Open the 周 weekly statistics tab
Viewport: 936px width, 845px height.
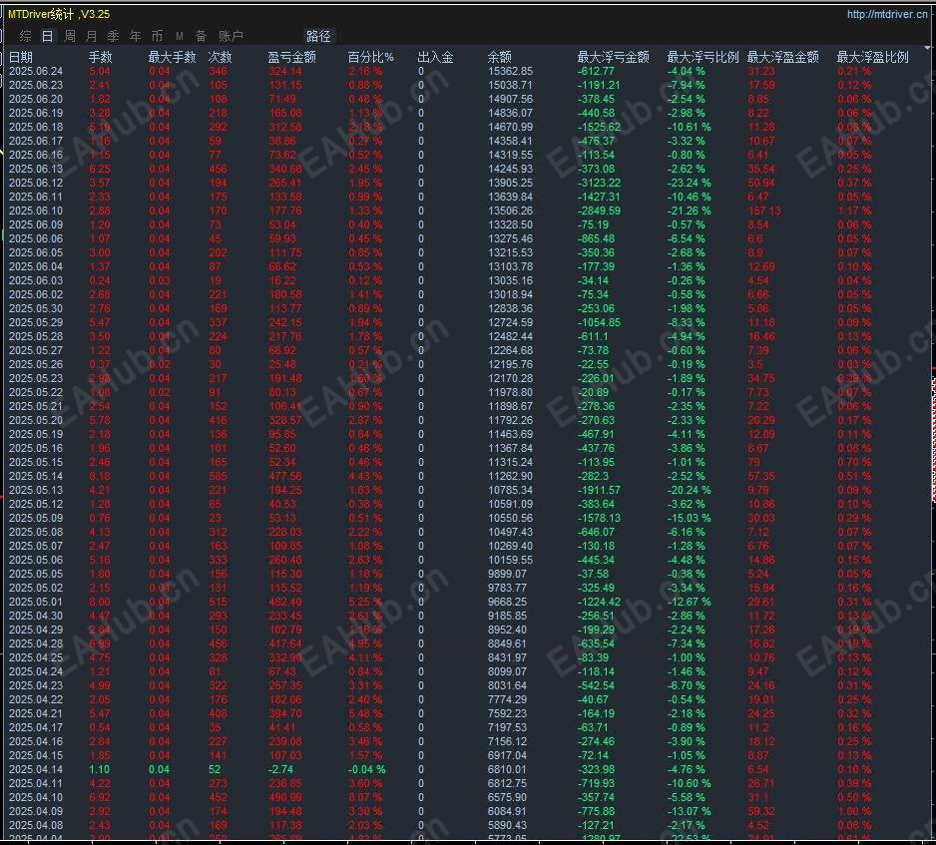[x=70, y=36]
